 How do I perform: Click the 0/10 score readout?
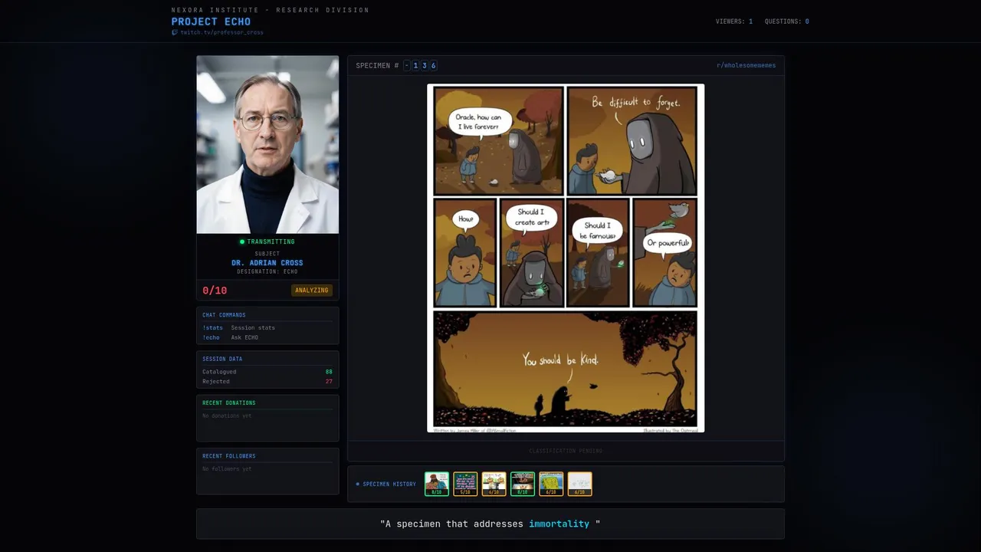215,291
